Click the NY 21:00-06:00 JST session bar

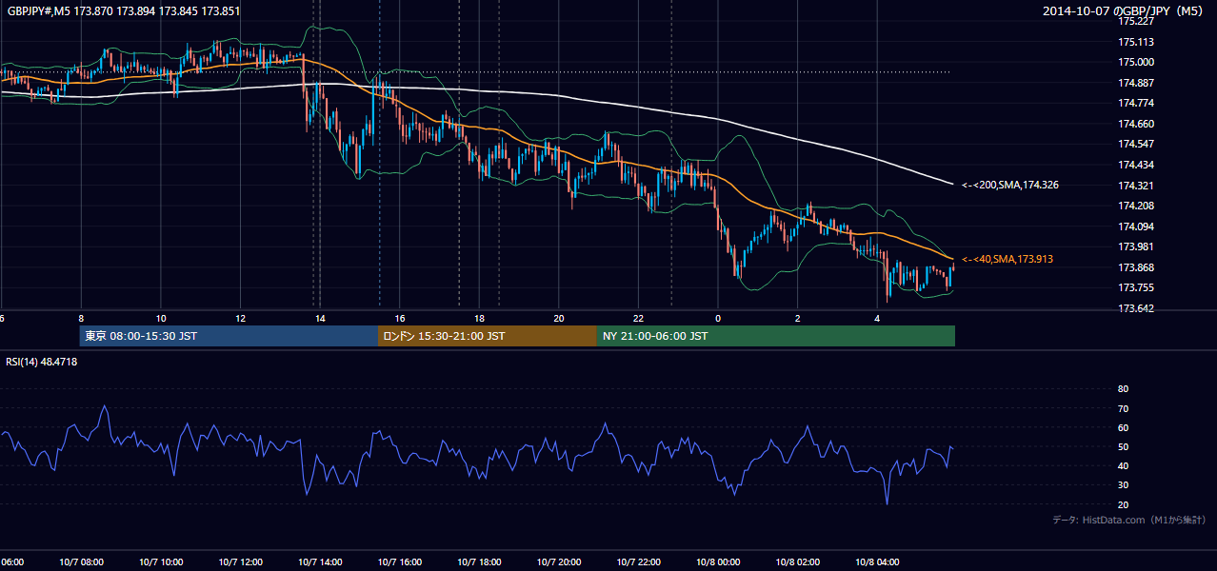tap(776, 336)
